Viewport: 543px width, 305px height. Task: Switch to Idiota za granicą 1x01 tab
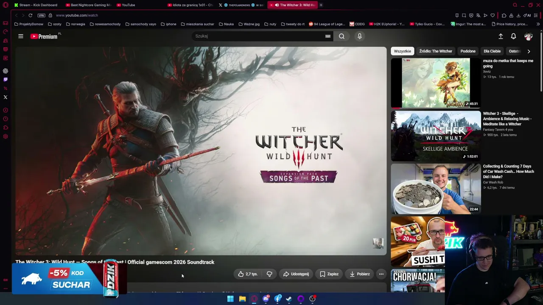pyautogui.click(x=190, y=5)
